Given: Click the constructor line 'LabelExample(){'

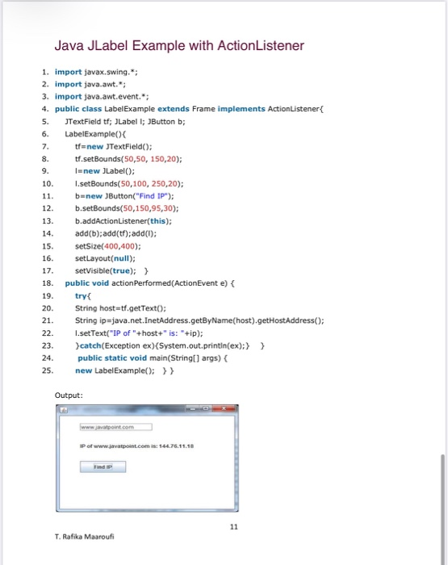Looking at the screenshot, I should [95, 134].
